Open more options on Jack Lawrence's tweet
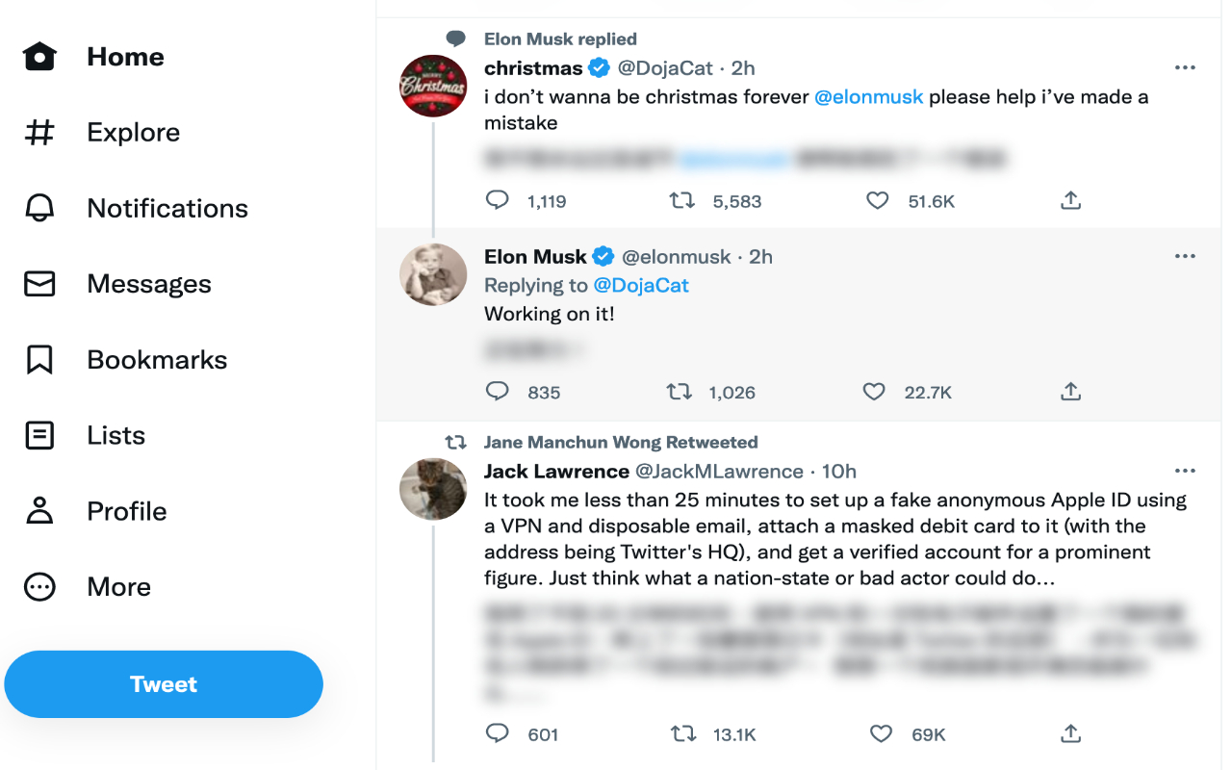The height and width of the screenshot is (770, 1232). (x=1185, y=472)
